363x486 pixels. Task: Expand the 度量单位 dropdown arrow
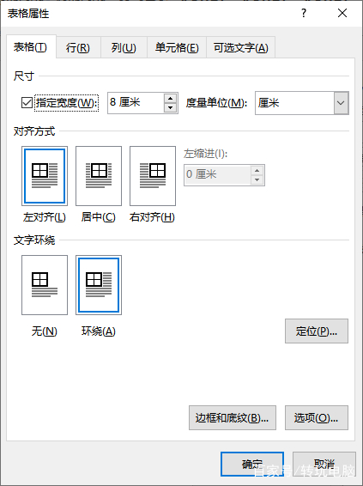pos(341,103)
